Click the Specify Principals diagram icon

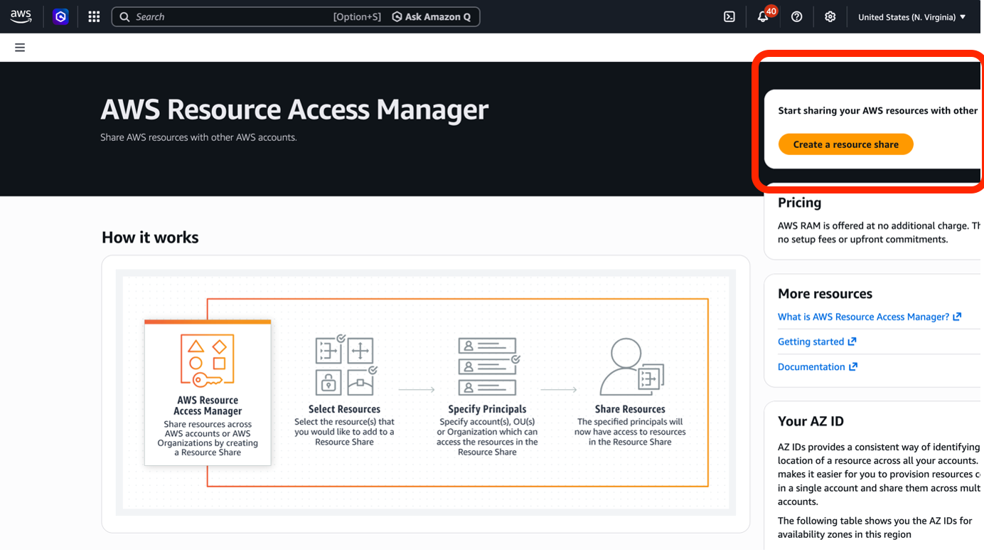[x=489, y=366]
